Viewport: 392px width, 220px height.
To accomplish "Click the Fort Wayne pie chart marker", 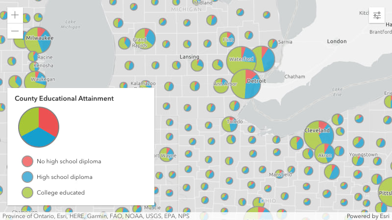I will pos(167,154).
